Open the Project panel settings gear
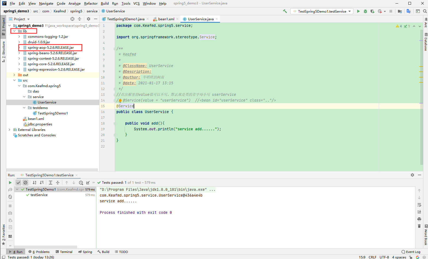Viewport: 428px width, 259px height. click(x=89, y=19)
